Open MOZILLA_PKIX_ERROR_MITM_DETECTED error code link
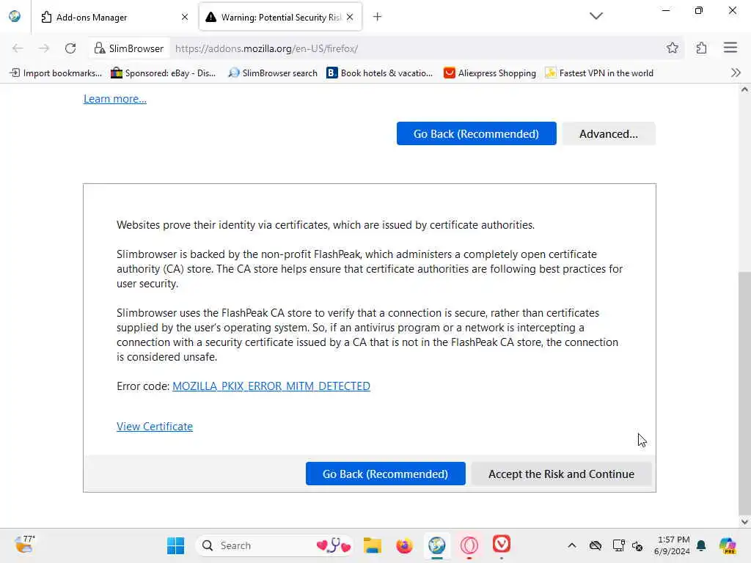Image resolution: width=751 pixels, height=563 pixels. 271,386
